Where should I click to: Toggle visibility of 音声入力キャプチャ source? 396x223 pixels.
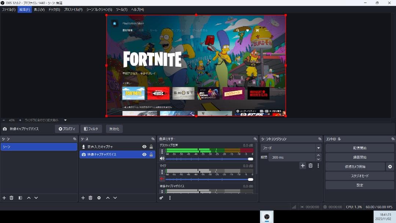tap(144, 147)
